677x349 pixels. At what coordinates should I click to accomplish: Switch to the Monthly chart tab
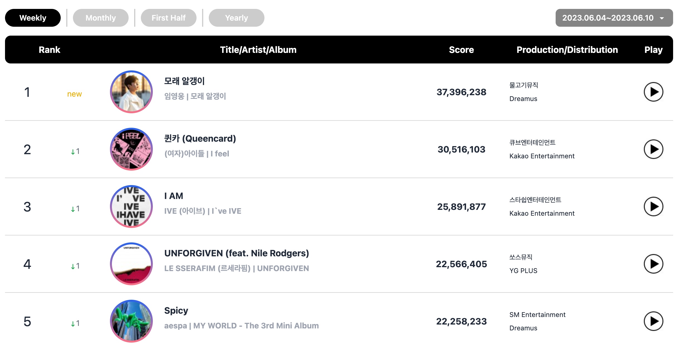[100, 18]
